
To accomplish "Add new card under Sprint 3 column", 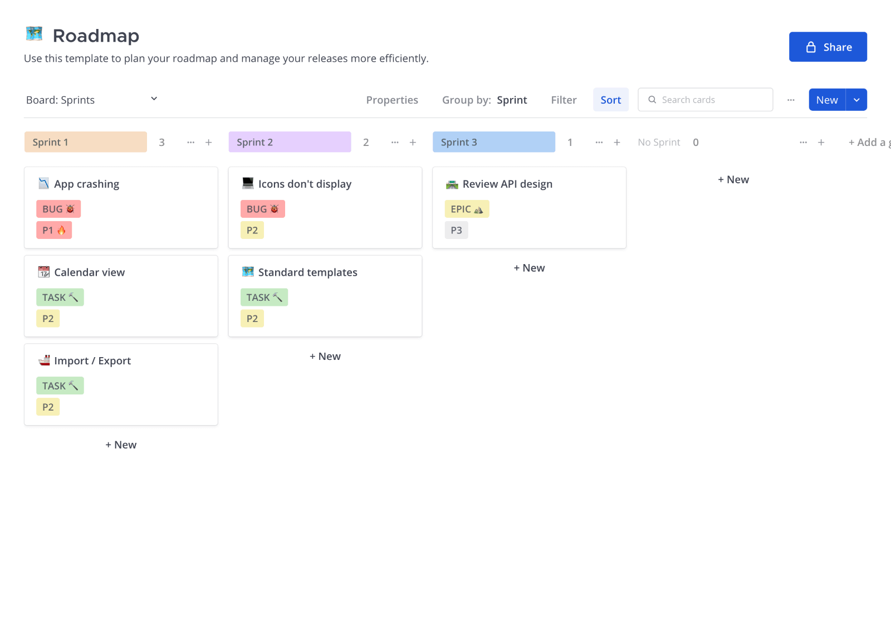I will pos(530,268).
